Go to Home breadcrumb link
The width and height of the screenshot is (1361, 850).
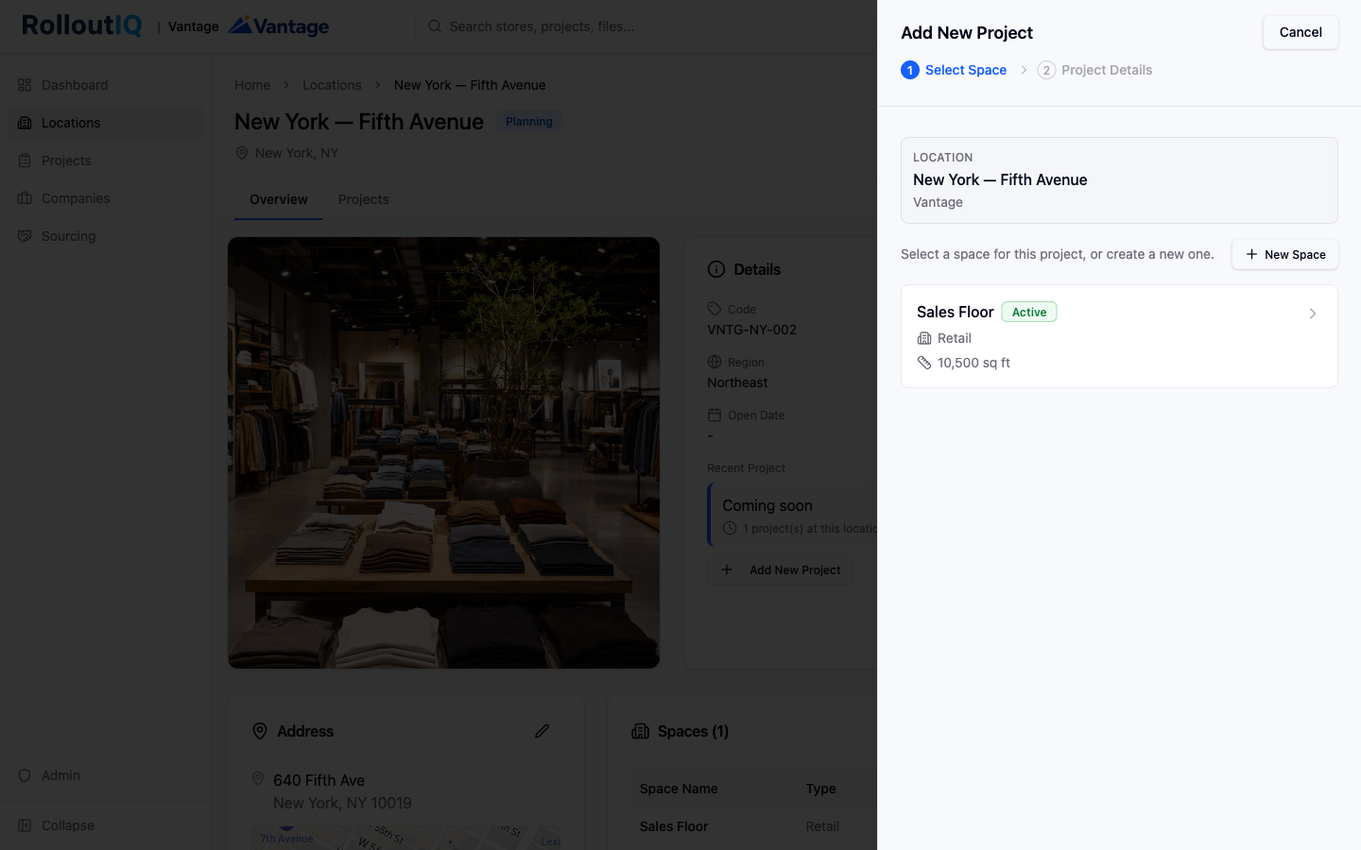coord(252,85)
